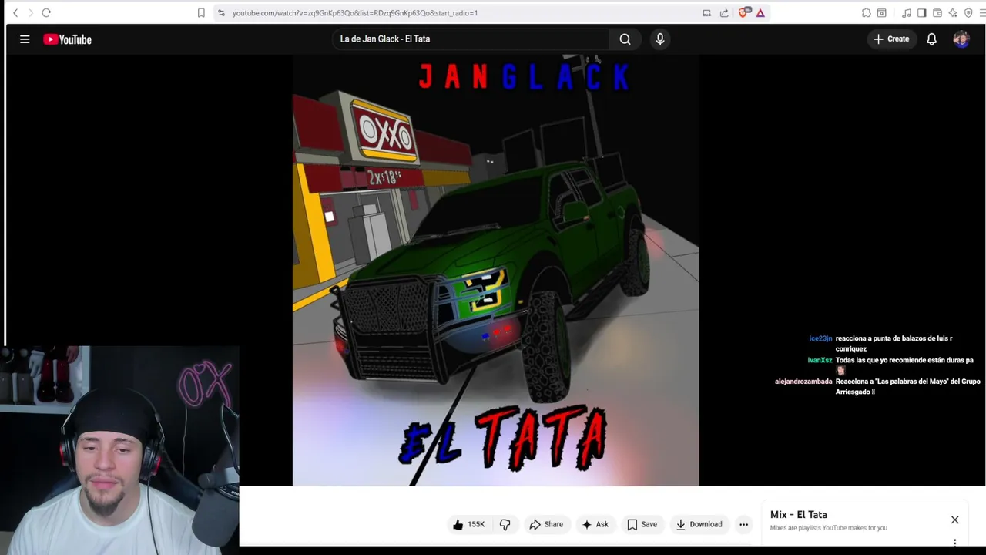Open the Create button
Viewport: 986px width, 555px height.
tap(891, 39)
